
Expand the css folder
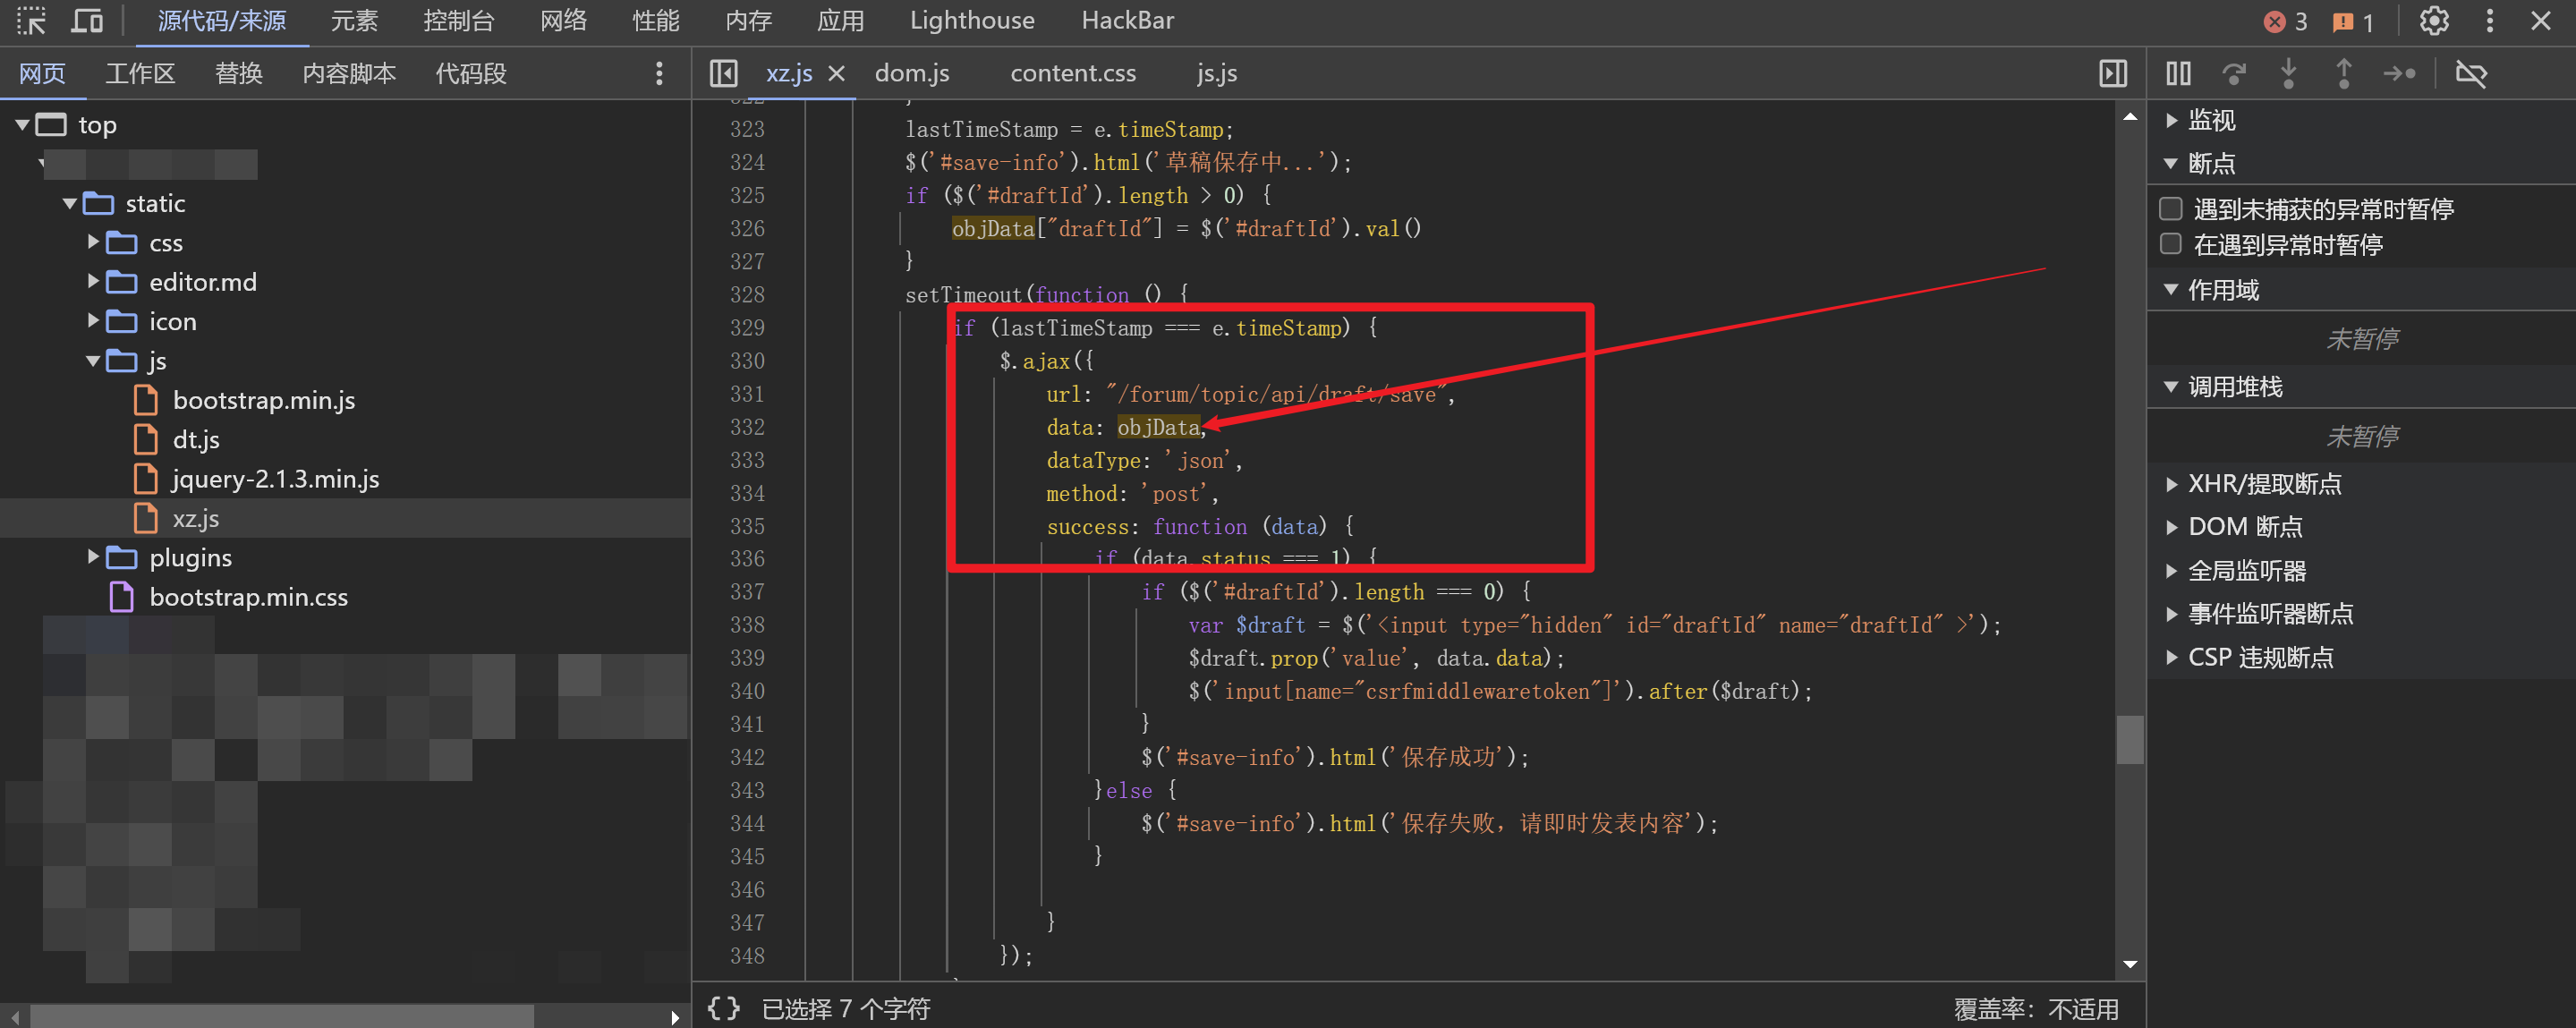(93, 242)
